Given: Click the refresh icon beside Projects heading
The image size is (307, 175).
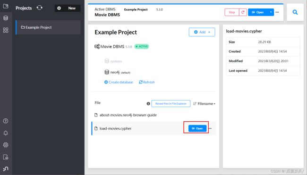Looking at the screenshot, I should pyautogui.click(x=39, y=8).
